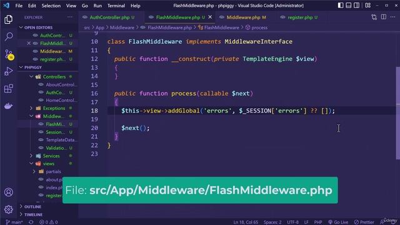
Task: Toggle primary side bar layout icon
Action: tap(340, 6)
